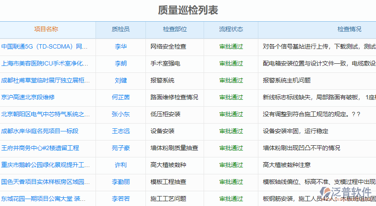The image size is (376, 206).
Task: Click the 质检员 column header
Action: coord(120,29)
